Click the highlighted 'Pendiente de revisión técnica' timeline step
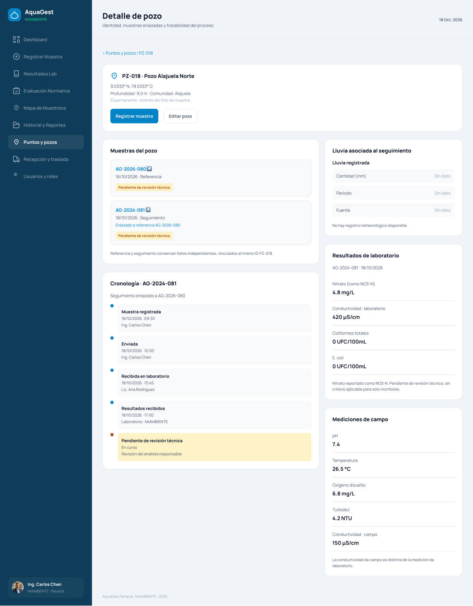This screenshot has width=473, height=606. point(215,447)
